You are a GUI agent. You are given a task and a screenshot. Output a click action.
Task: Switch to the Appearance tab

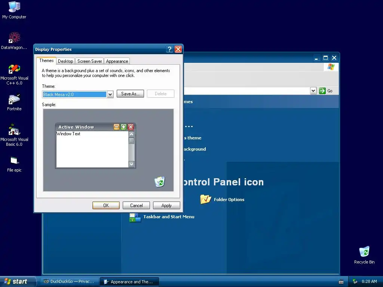[x=117, y=61]
